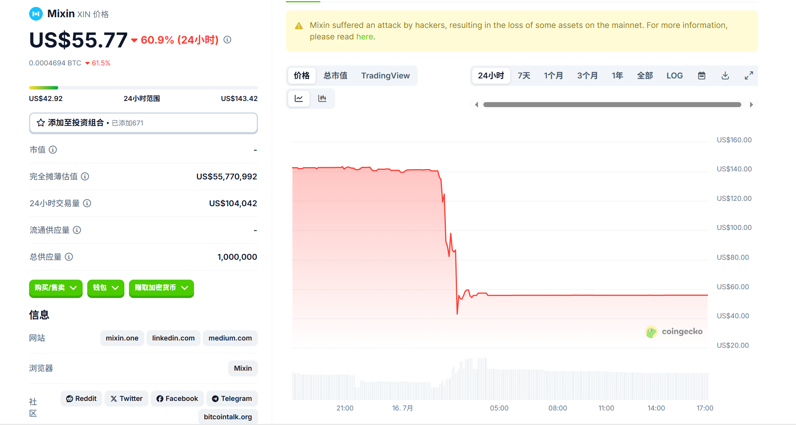Show info icon beside 市值
This screenshot has height=425, width=796.
(x=53, y=150)
